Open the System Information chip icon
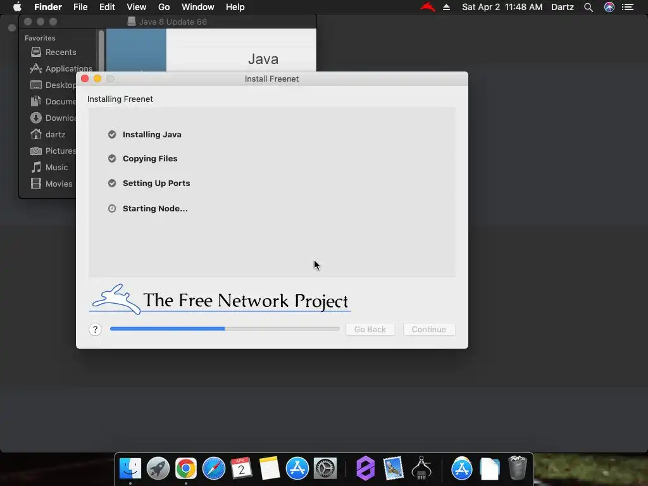The width and height of the screenshot is (648, 486). tap(421, 468)
